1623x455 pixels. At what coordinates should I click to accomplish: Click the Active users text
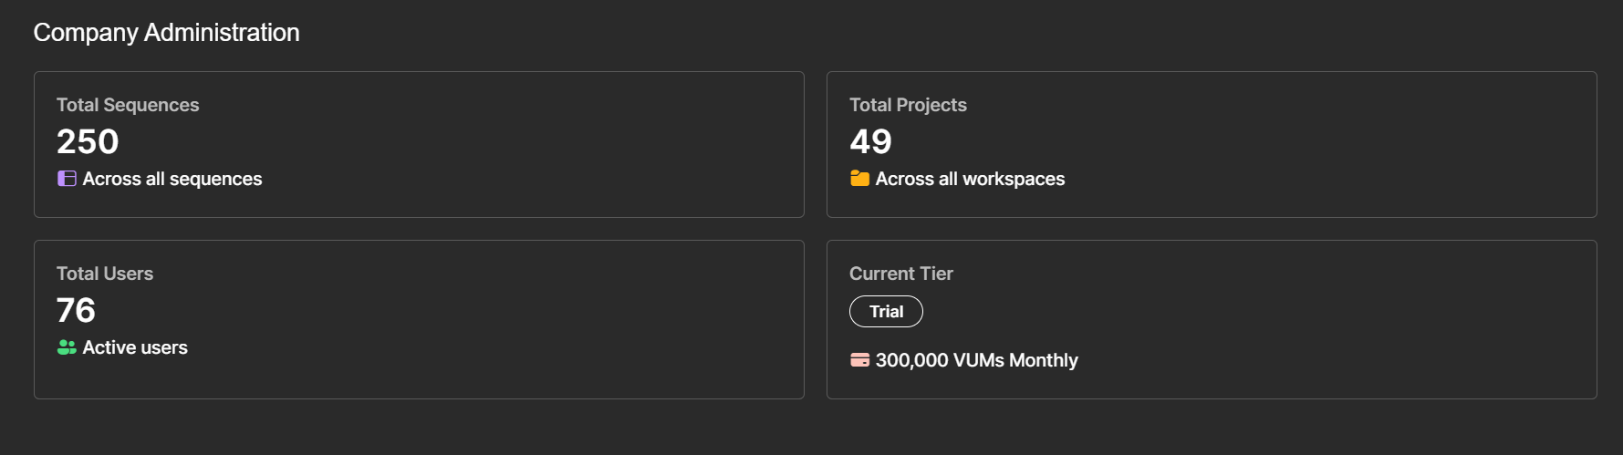point(135,347)
